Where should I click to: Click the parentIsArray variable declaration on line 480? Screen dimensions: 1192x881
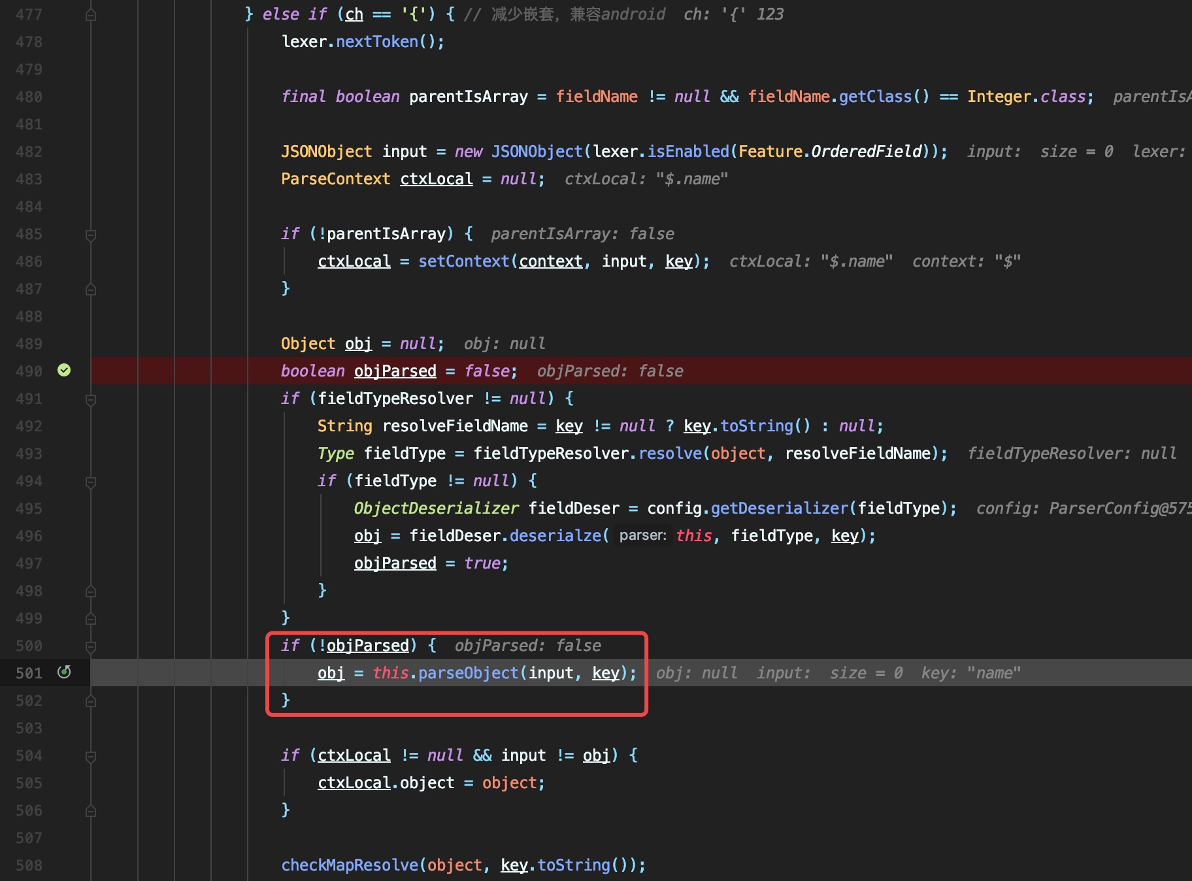click(x=468, y=97)
